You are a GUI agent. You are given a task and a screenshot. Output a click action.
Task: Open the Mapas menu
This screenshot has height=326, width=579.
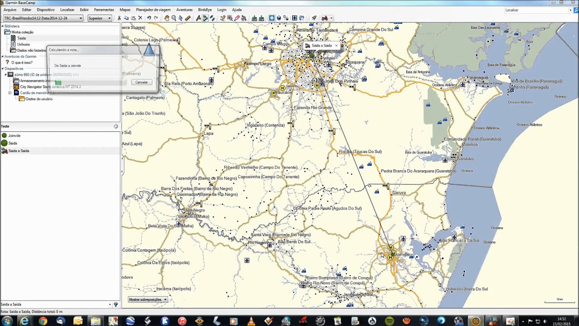(125, 10)
